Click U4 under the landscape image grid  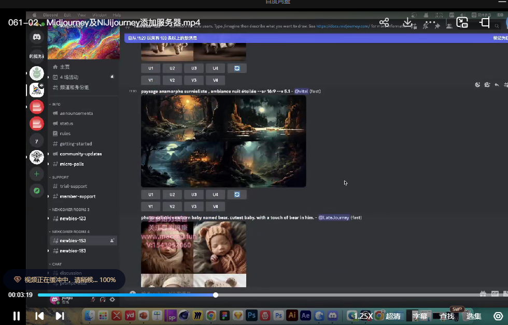coord(216,195)
